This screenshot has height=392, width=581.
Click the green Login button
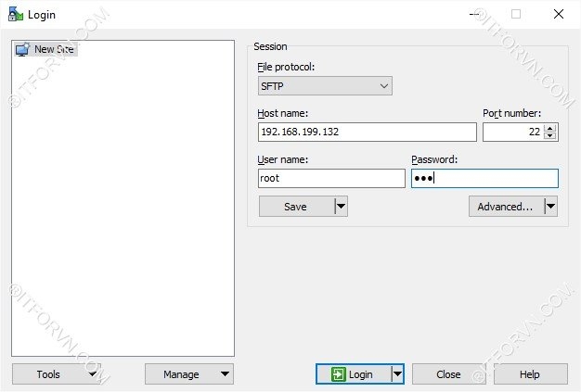click(x=353, y=374)
